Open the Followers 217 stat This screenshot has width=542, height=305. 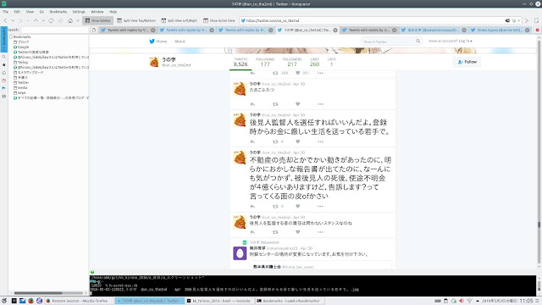292,62
